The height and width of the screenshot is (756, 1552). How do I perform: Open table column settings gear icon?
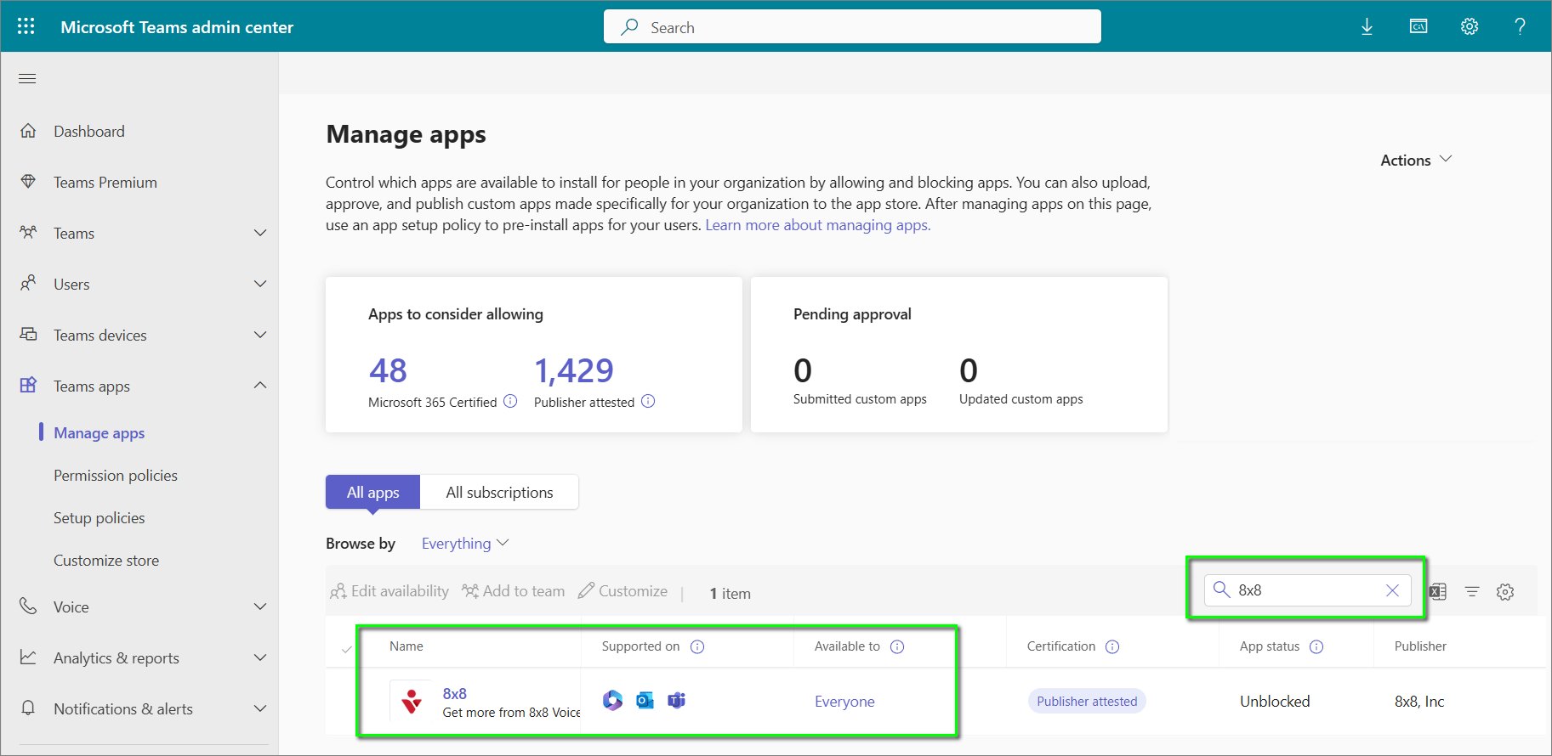tap(1505, 591)
